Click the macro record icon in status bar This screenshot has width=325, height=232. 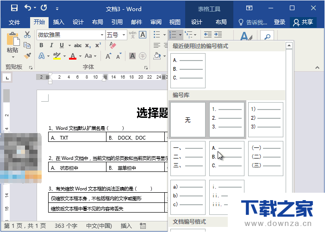143,226
